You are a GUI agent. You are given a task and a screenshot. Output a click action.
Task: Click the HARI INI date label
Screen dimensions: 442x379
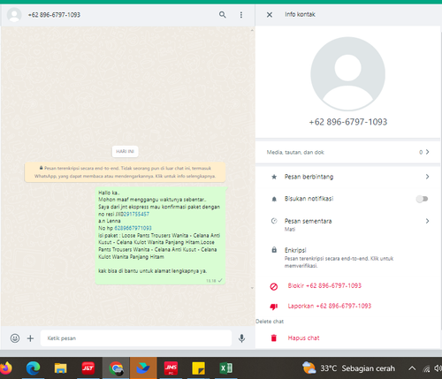(125, 151)
